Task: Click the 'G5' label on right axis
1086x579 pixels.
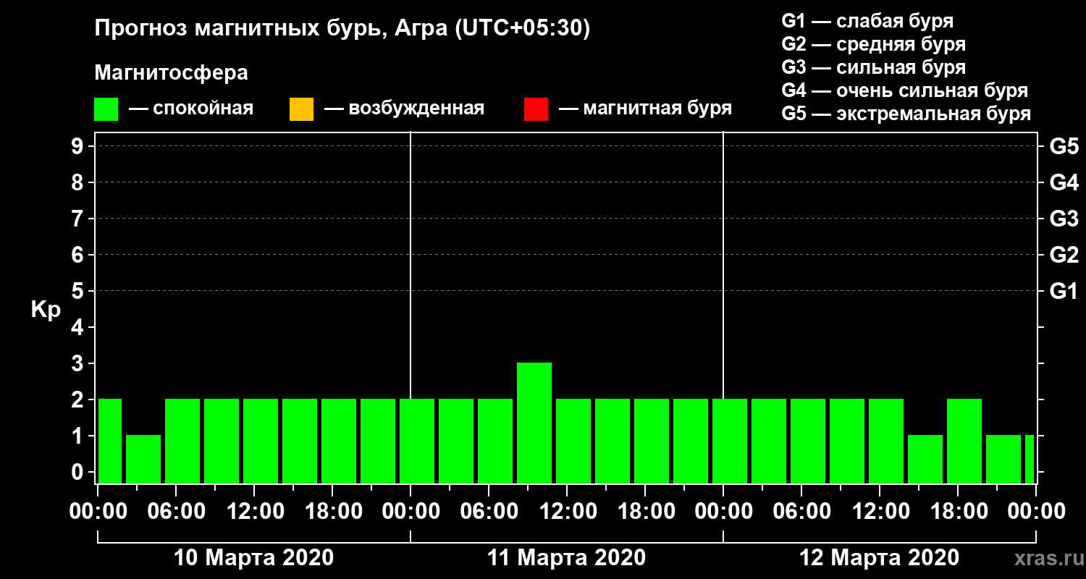Action: point(1064,146)
